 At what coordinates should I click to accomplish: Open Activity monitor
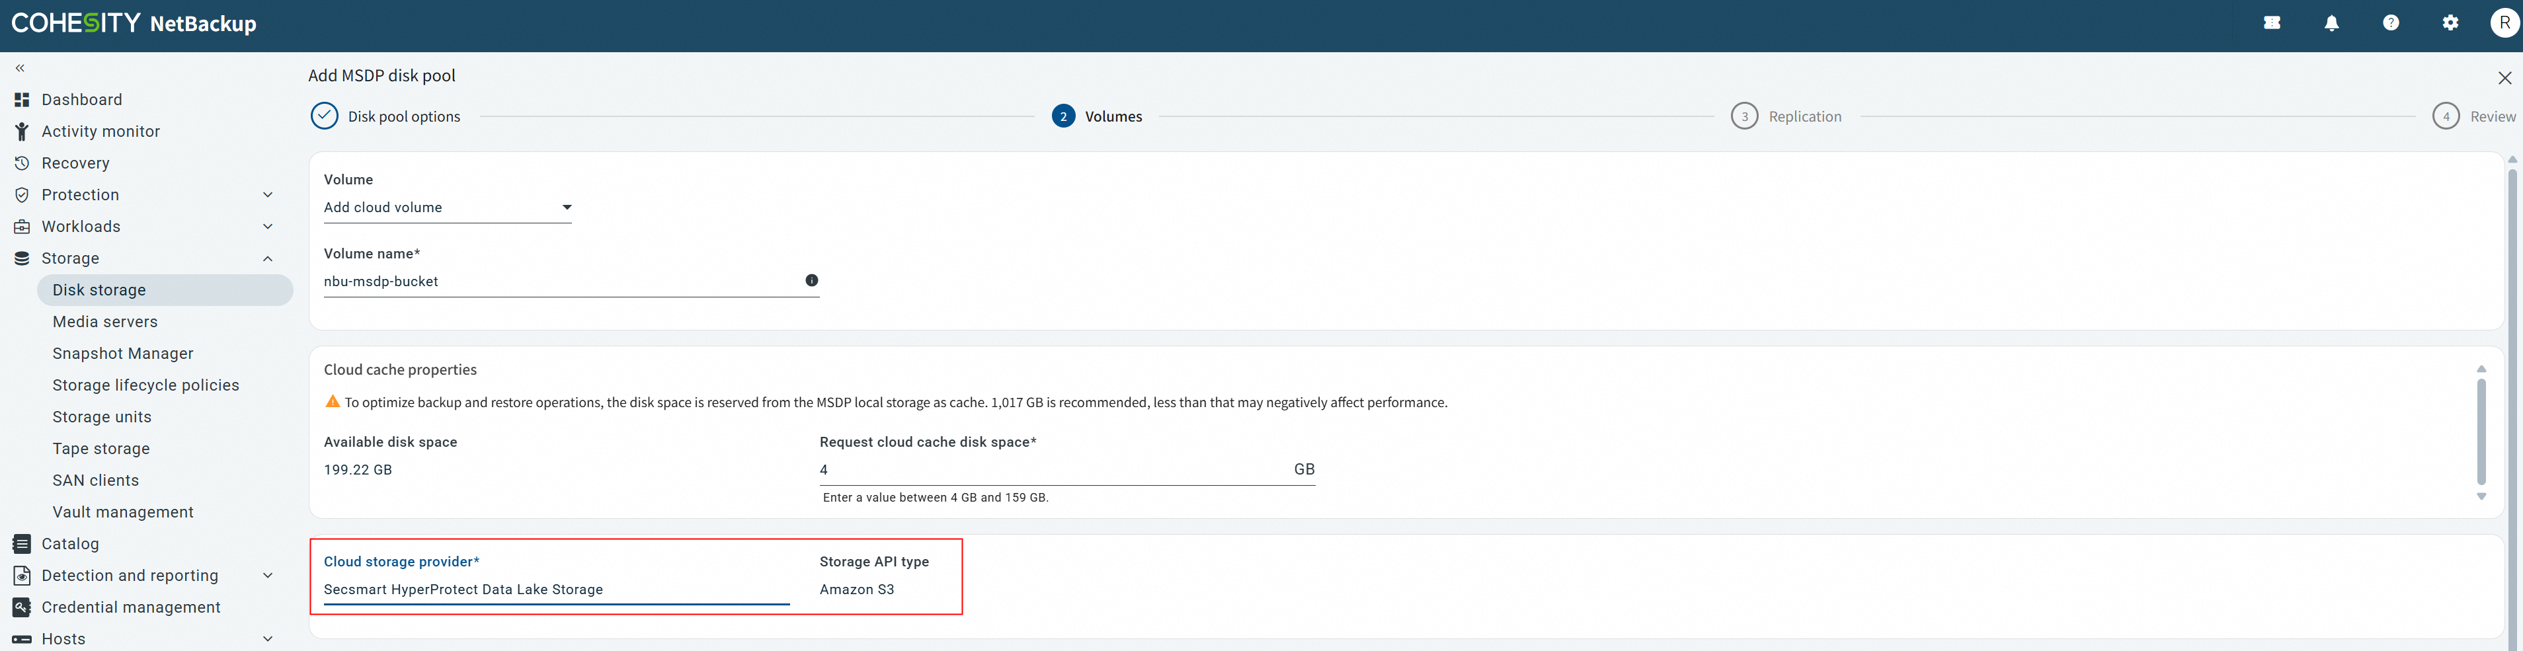click(100, 131)
